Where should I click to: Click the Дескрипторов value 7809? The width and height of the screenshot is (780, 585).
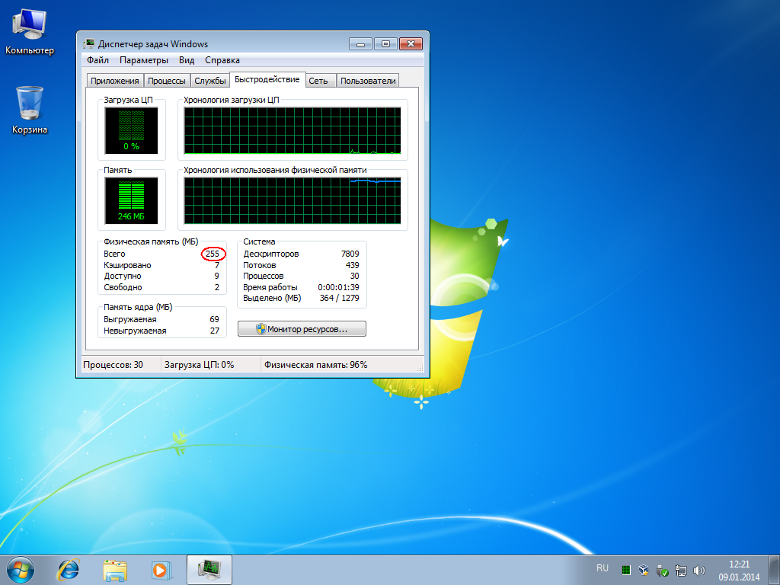pyautogui.click(x=350, y=254)
